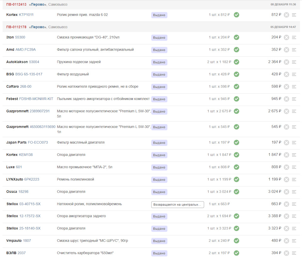Open part number FO-ECO073
Image resolution: width=302 pixels, height=259 pixels.
pyautogui.click(x=38, y=142)
